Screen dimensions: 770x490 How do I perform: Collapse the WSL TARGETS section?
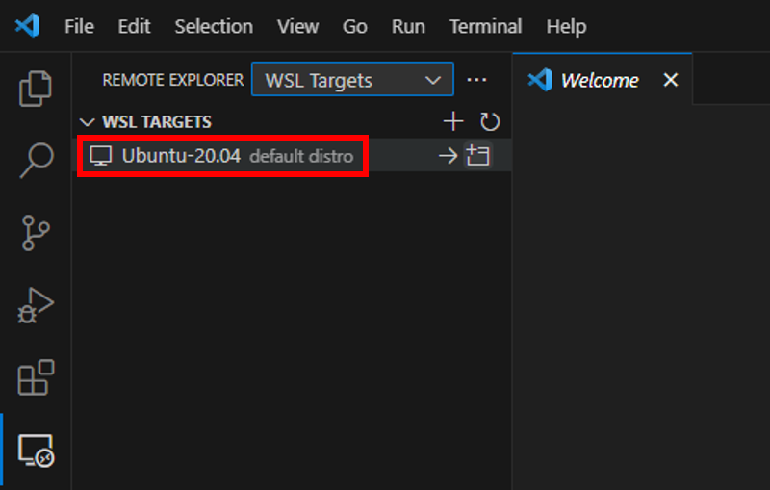(88, 121)
